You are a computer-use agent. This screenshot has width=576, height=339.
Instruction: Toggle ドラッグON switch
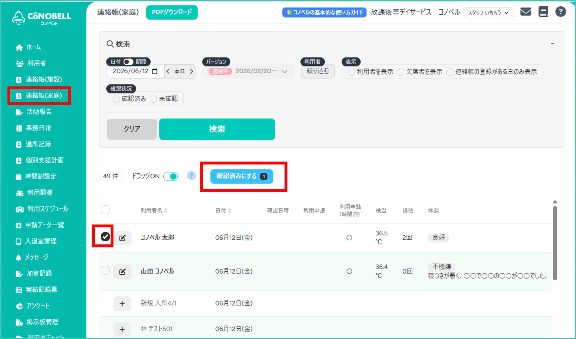coord(170,176)
